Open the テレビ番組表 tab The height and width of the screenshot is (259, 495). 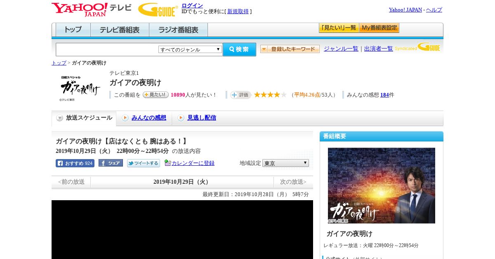120,30
